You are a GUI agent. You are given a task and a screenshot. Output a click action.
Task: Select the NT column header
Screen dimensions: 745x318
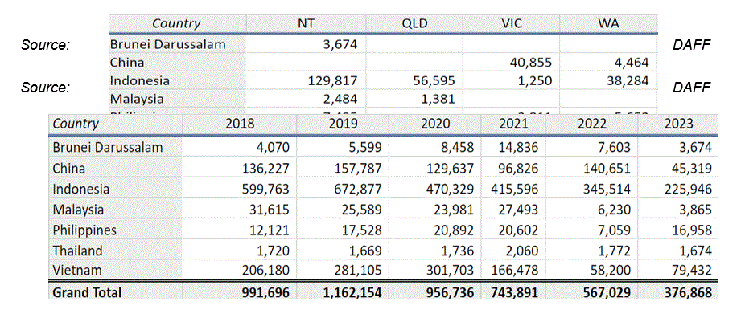[306, 24]
